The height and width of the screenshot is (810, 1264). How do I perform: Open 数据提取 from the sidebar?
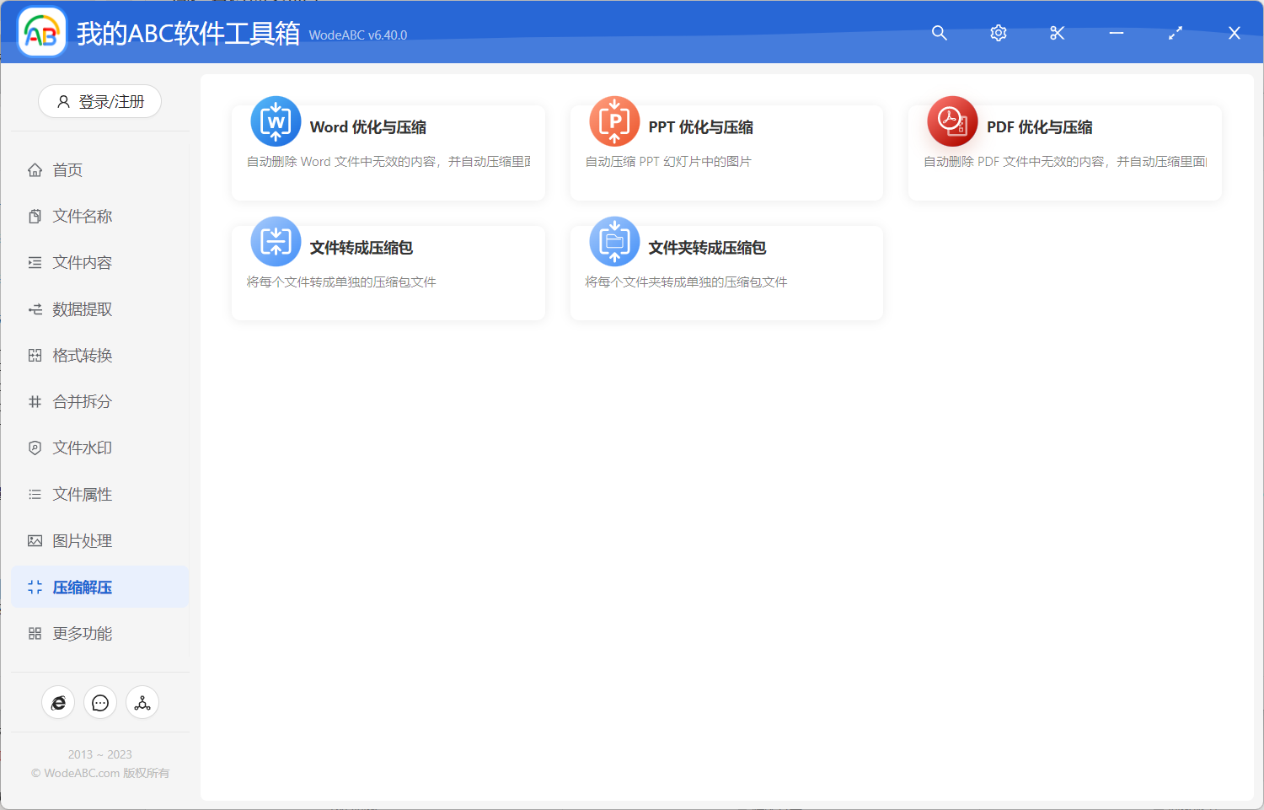(80, 308)
